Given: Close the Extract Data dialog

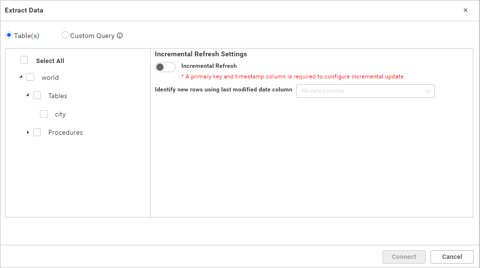Looking at the screenshot, I should (465, 10).
